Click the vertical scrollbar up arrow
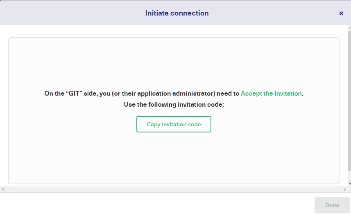The width and height of the screenshot is (351, 215). (x=350, y=28)
